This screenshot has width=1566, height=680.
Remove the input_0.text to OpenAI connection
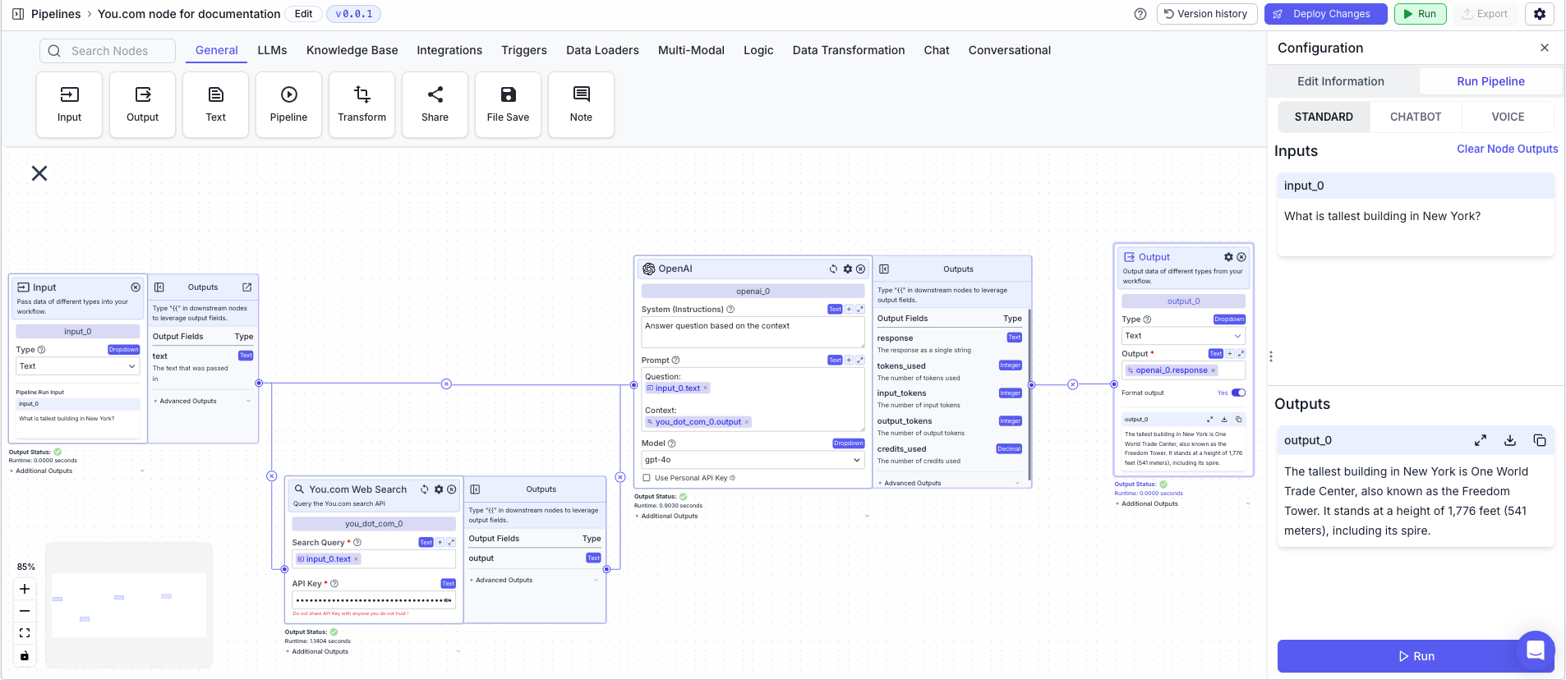pyautogui.click(x=446, y=384)
